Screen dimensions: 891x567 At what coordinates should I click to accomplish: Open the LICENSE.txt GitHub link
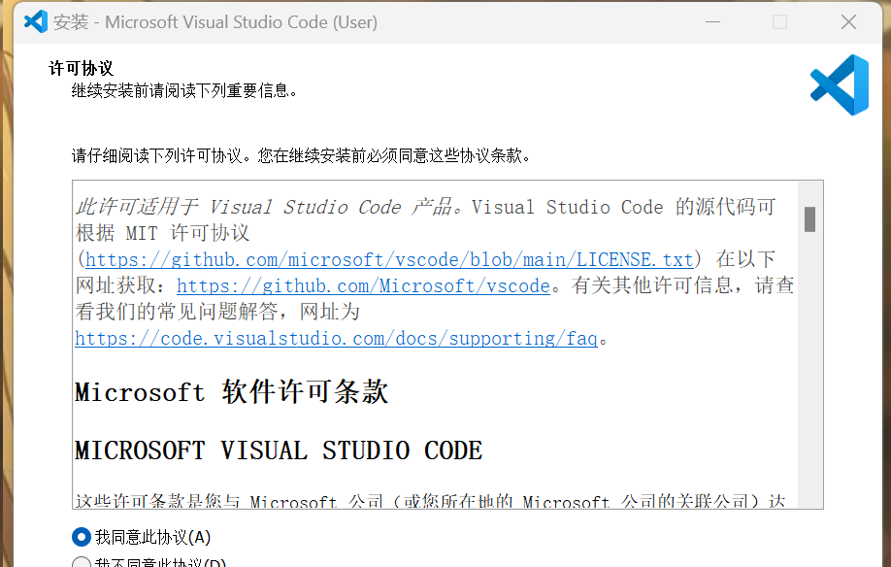(x=389, y=259)
